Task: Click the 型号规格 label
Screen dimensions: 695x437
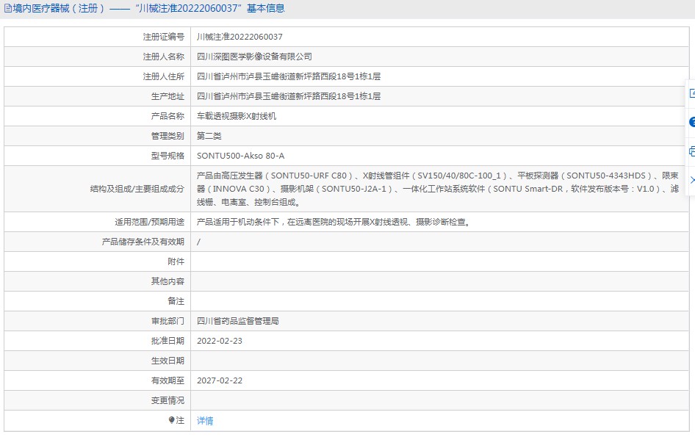Action: 168,156
